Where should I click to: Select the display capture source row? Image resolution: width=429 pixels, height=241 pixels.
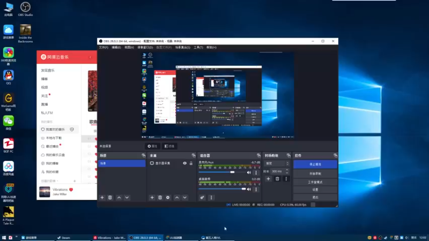click(172, 163)
